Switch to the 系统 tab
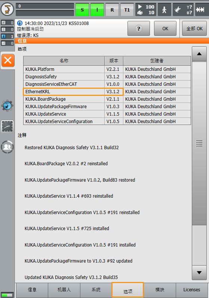Screen dimensions: 209x298 coord(96,290)
